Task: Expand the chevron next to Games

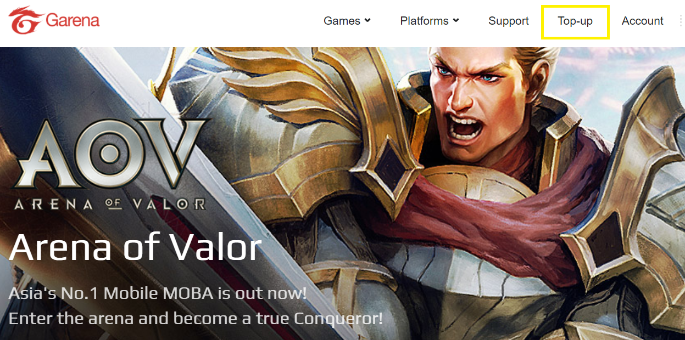Action: coord(367,21)
